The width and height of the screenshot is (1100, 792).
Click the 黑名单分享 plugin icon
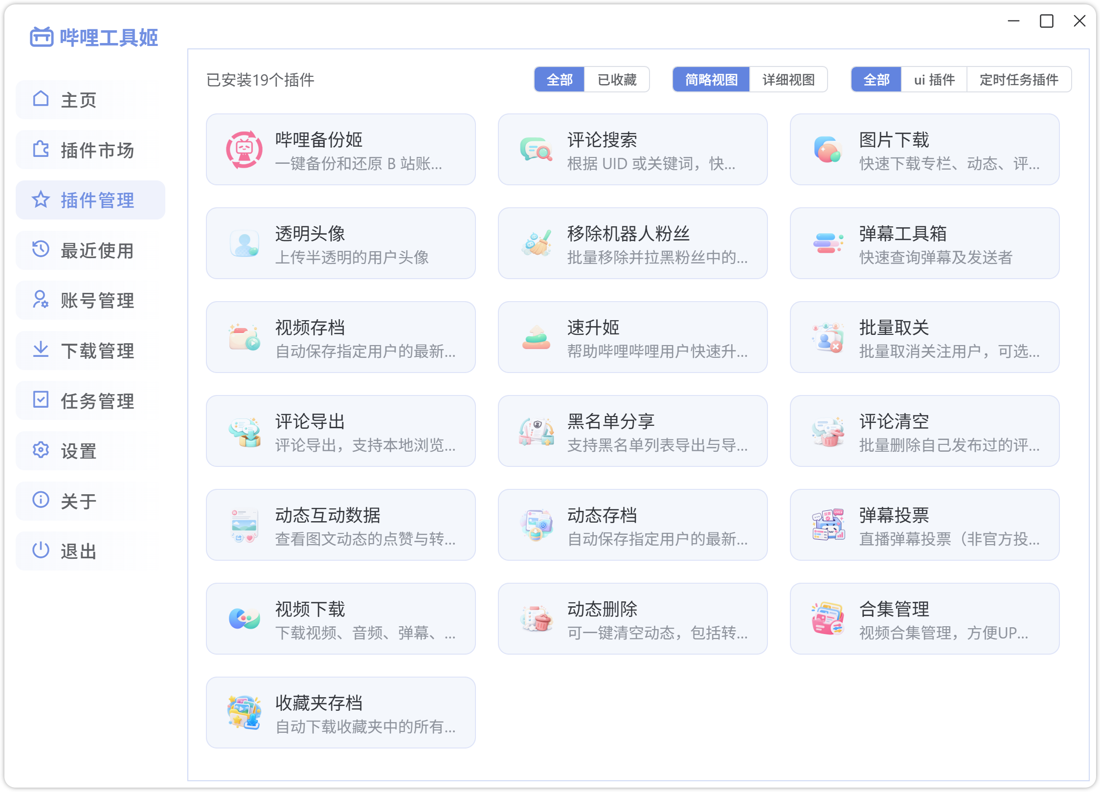(x=536, y=431)
